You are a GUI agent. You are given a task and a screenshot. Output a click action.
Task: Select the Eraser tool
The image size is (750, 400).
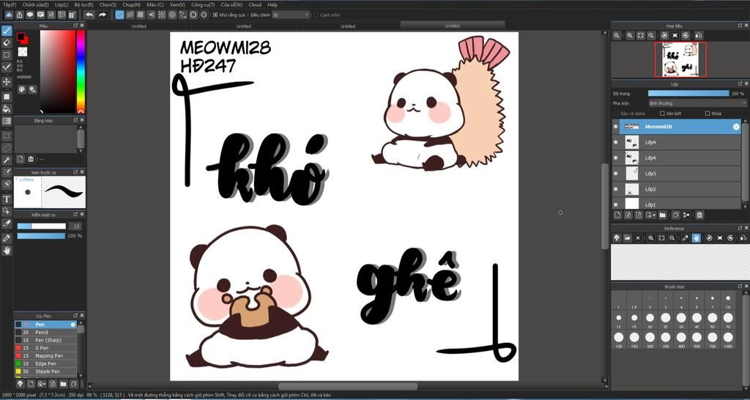(x=7, y=42)
